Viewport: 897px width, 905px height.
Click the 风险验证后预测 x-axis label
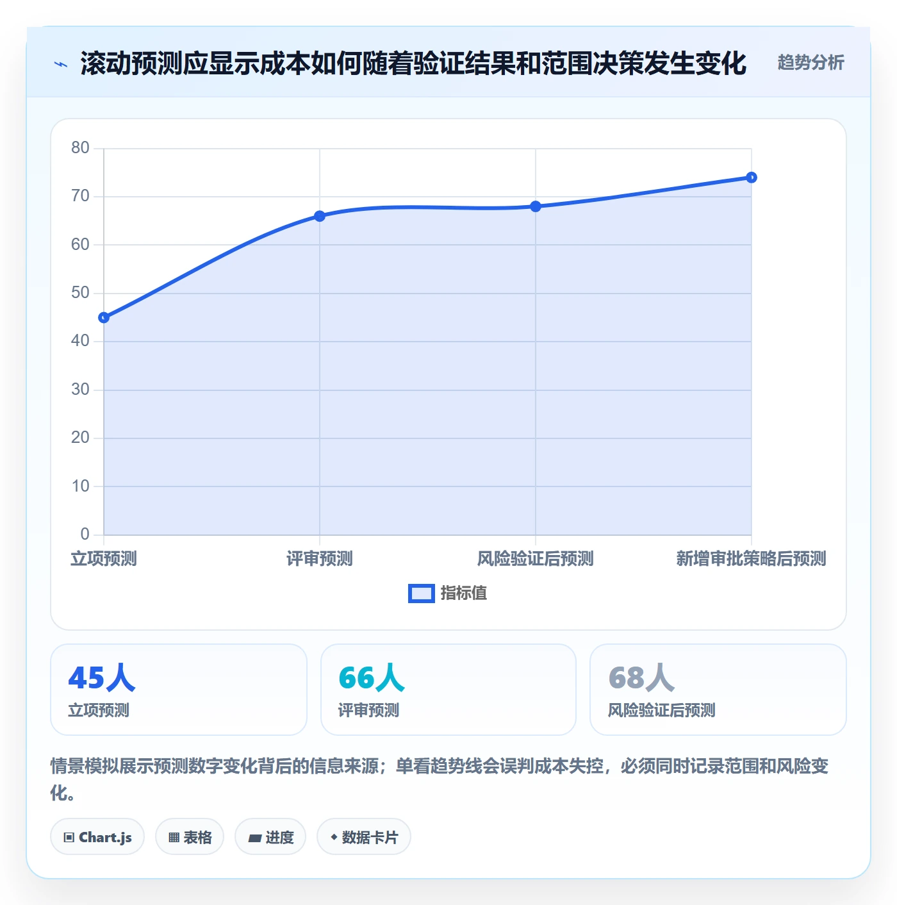click(536, 559)
